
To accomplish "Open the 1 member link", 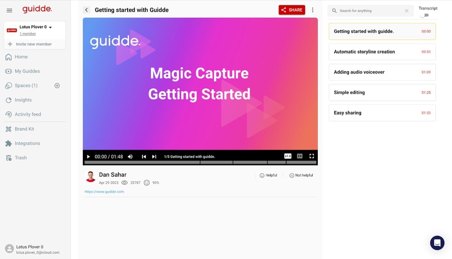I will coord(28,34).
